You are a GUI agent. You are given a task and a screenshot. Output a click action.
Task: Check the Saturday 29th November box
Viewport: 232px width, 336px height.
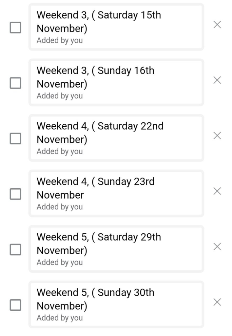click(x=15, y=249)
